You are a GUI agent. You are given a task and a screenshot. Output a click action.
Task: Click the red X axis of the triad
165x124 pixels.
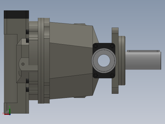(x=7, y=114)
